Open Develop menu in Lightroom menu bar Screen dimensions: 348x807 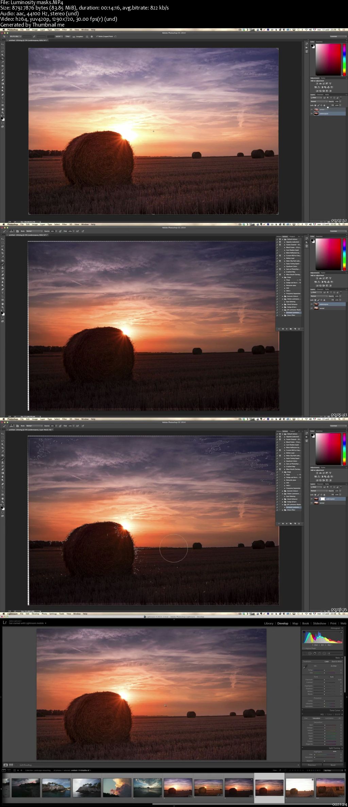[35, 614]
